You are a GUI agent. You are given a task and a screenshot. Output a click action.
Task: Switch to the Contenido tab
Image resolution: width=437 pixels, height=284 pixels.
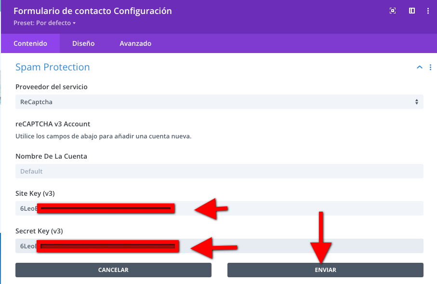coord(30,43)
